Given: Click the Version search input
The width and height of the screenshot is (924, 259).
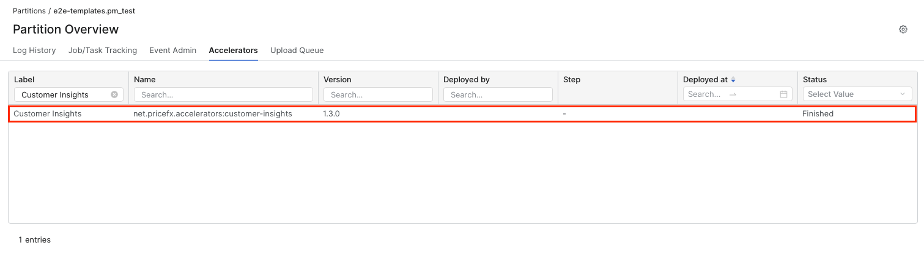Looking at the screenshot, I should tap(378, 94).
